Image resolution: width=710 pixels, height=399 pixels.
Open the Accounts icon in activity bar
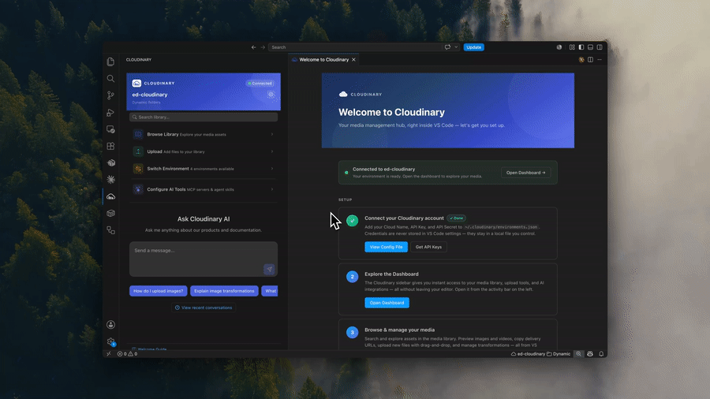pos(110,325)
